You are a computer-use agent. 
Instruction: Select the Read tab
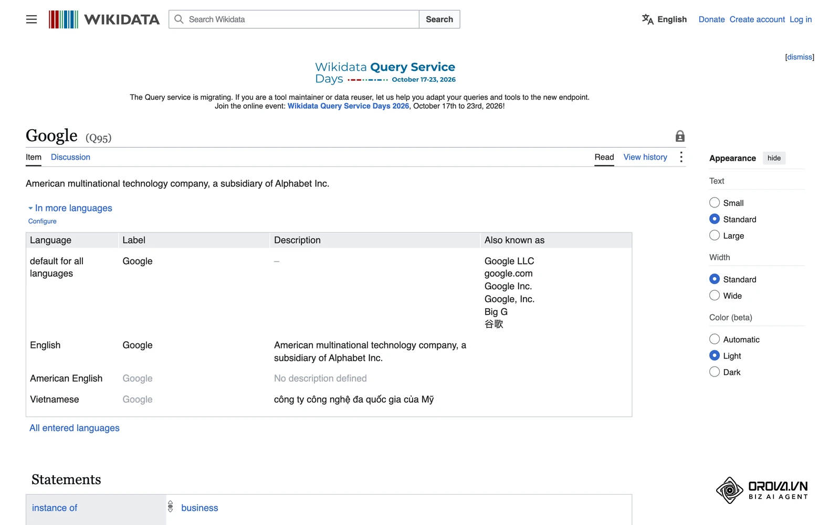coord(604,157)
